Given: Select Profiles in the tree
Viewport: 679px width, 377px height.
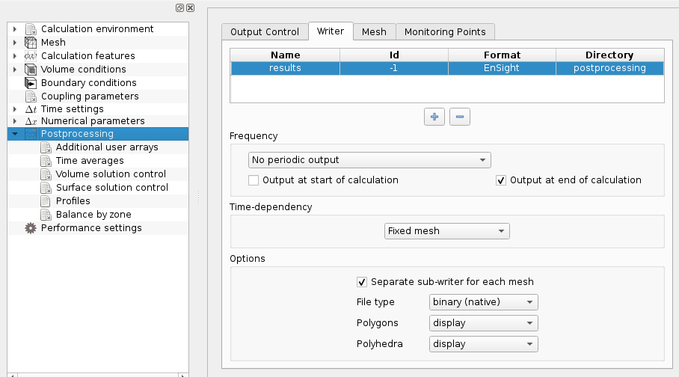Looking at the screenshot, I should 73,201.
